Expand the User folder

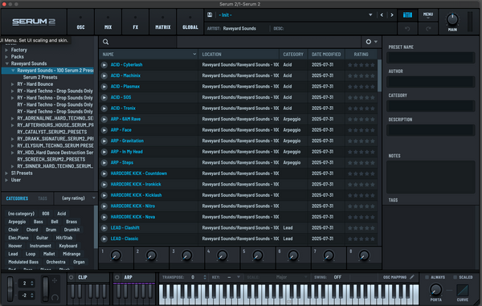[6, 180]
